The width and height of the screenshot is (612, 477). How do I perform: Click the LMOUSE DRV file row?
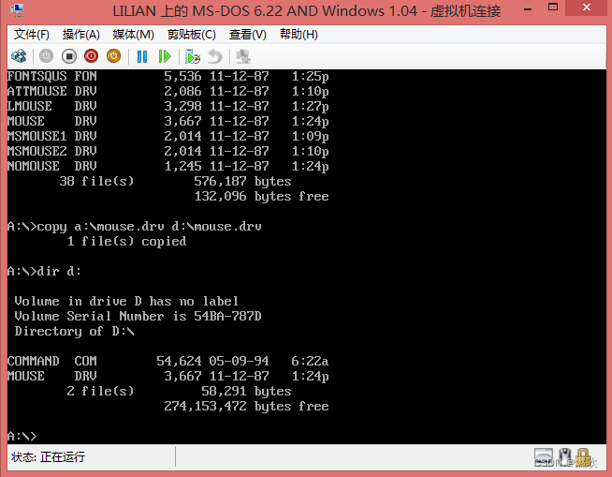(x=168, y=106)
